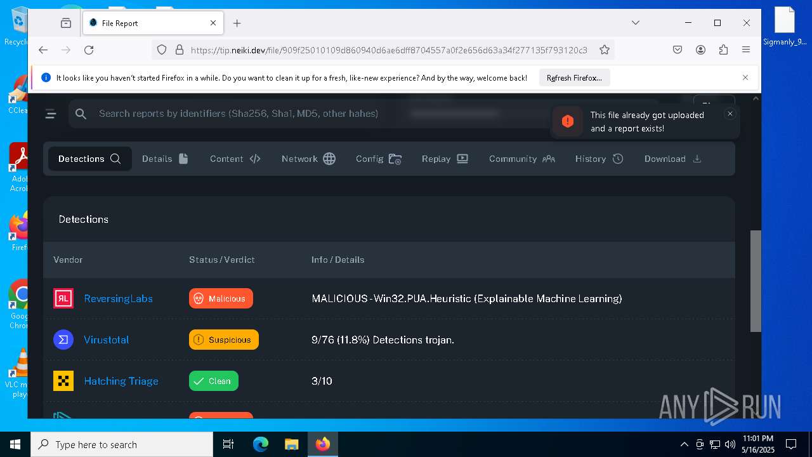
Task: Close the Firefox refresh notification bar
Action: point(745,77)
